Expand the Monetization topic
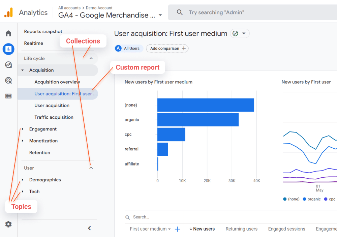 click(23, 141)
